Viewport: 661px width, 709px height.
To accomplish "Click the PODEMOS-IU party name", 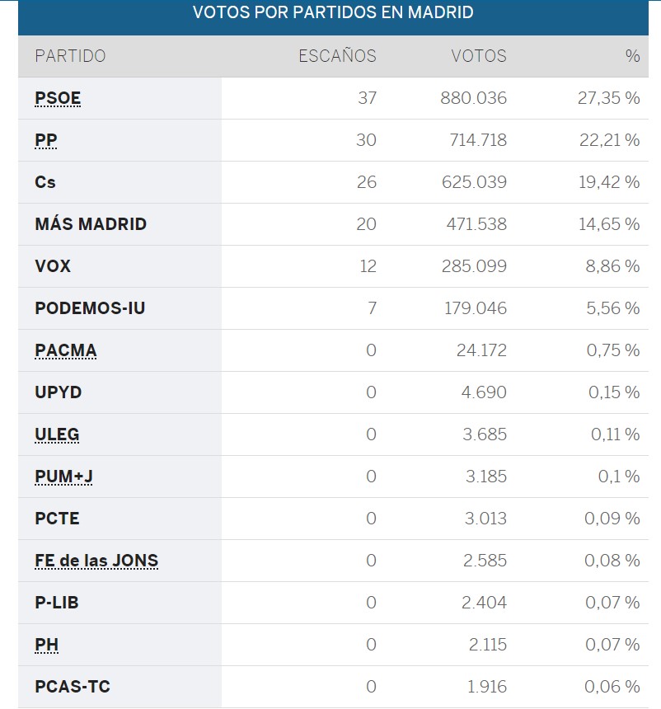I will pyautogui.click(x=90, y=308).
